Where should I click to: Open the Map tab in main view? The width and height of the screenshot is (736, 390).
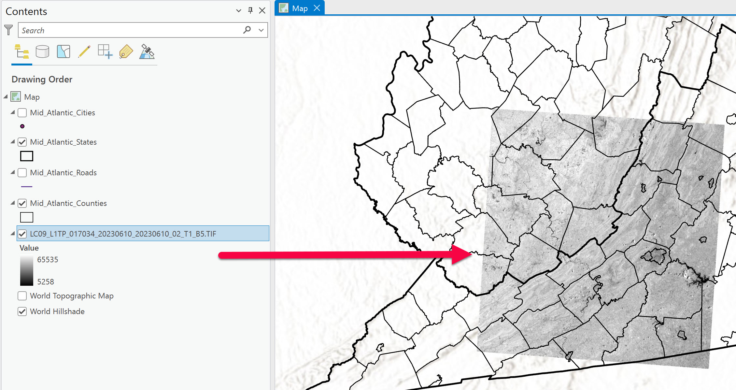[299, 7]
